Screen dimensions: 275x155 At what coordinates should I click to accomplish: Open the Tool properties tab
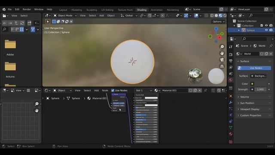[x=231, y=46]
